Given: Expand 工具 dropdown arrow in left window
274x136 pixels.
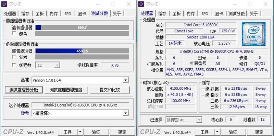Looking at the screenshot, I should (80, 132).
